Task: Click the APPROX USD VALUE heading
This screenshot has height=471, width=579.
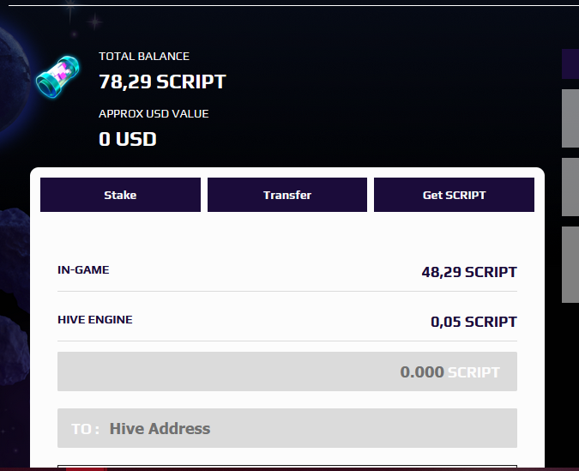Action: (x=154, y=114)
